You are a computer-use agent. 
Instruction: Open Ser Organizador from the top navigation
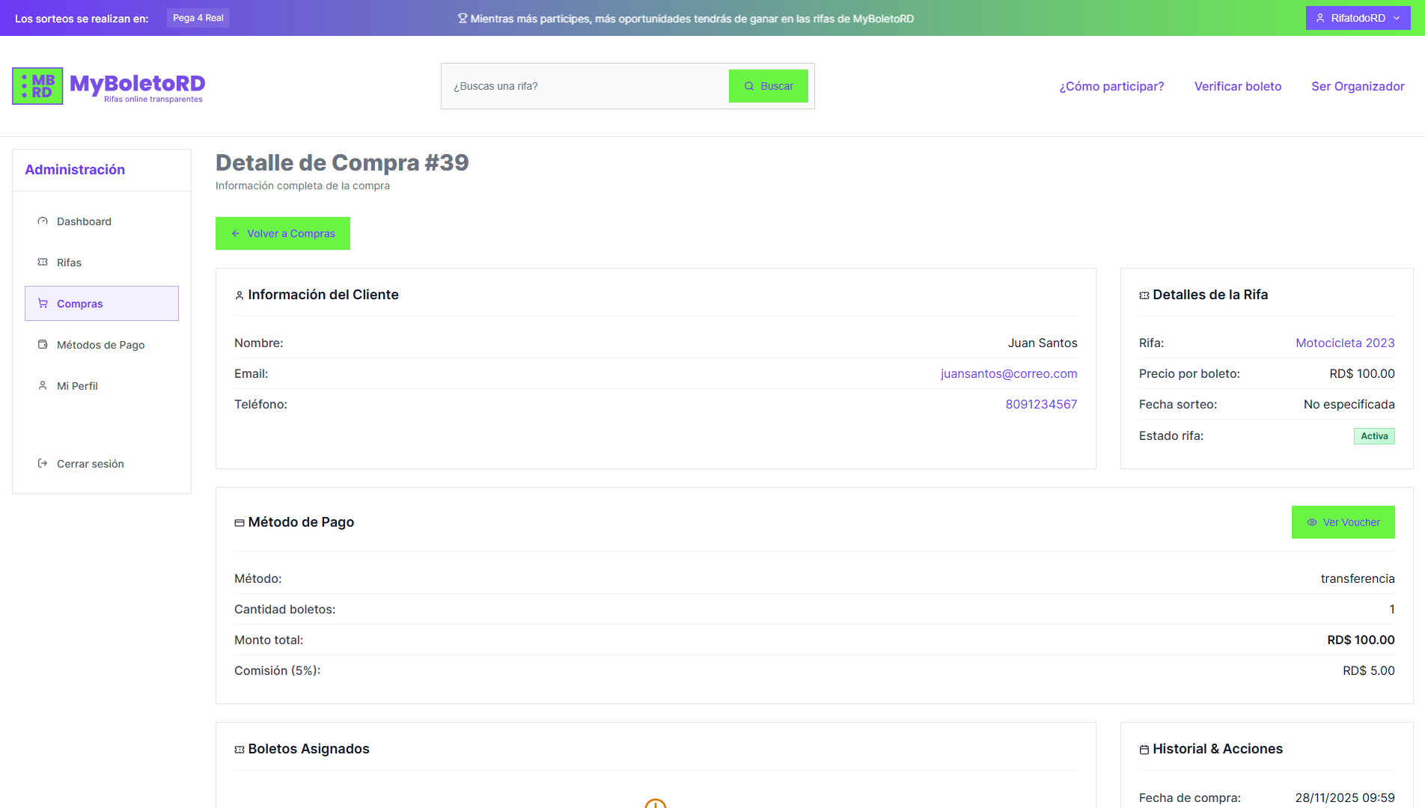coord(1358,86)
